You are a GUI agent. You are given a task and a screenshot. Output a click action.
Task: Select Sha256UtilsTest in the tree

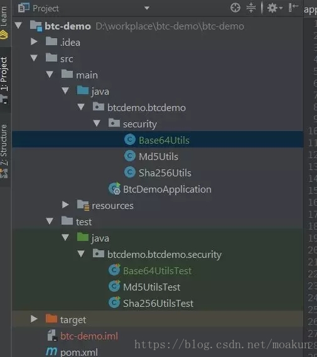click(158, 304)
